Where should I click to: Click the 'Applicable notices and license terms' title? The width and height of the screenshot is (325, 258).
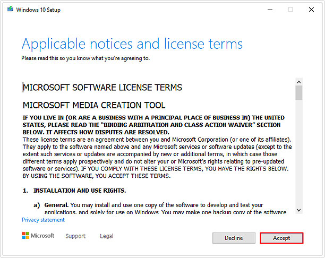tap(132, 44)
